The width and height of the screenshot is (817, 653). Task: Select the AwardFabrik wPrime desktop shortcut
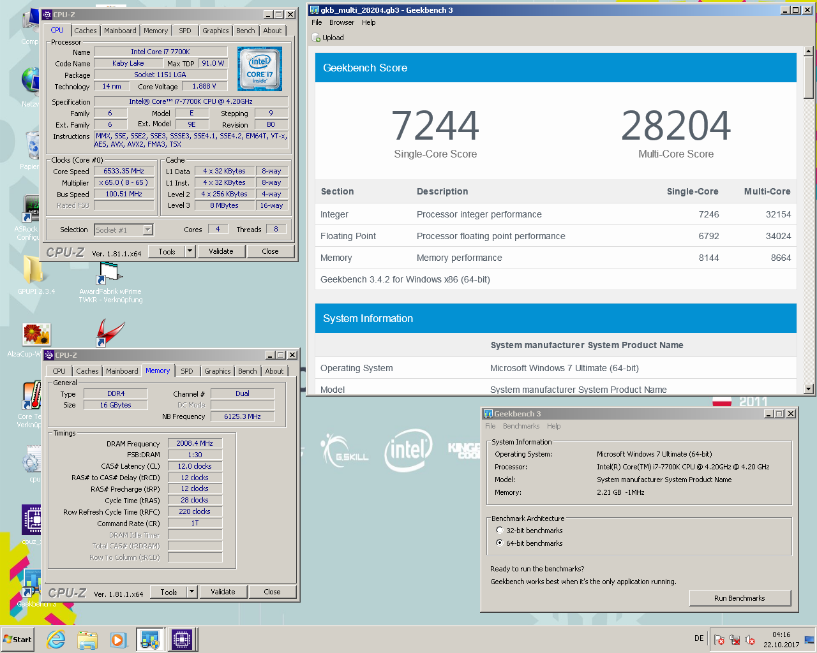(x=110, y=274)
